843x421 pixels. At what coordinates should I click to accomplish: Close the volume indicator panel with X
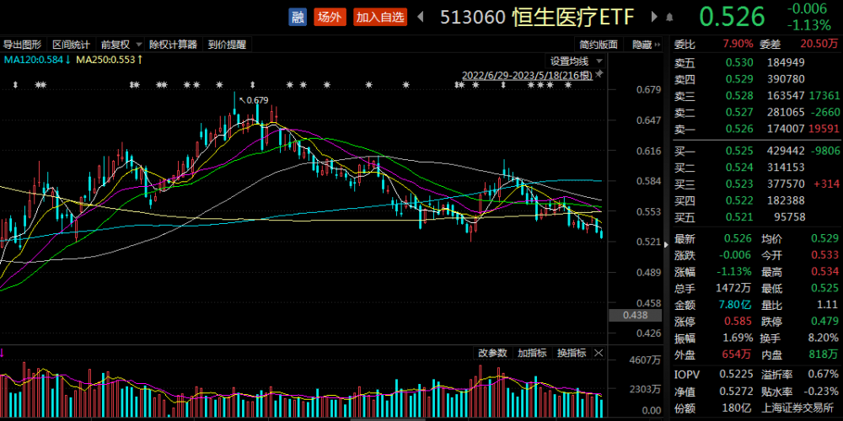pyautogui.click(x=599, y=353)
